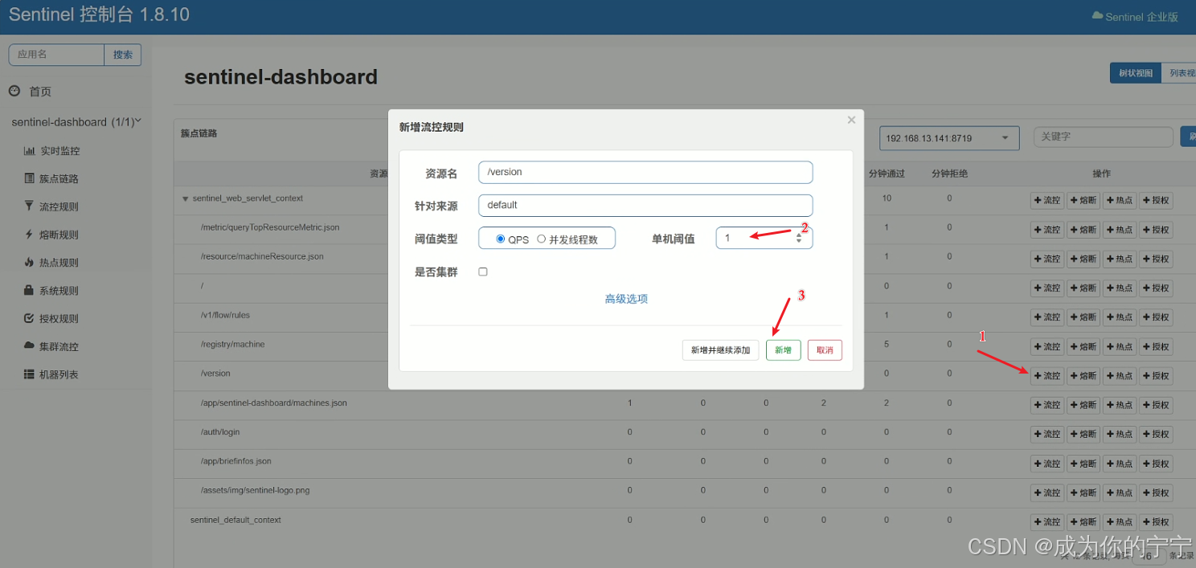This screenshot has width=1196, height=568.
Task: Click /app/briefinfos.json resource name
Action: click(236, 461)
